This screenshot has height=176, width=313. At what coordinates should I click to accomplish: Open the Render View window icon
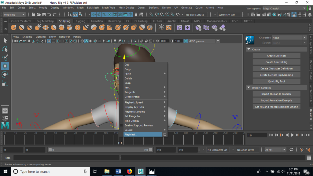point(253,15)
